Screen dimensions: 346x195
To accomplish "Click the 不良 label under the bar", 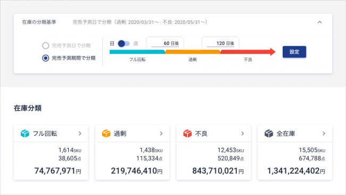I will [x=248, y=60].
